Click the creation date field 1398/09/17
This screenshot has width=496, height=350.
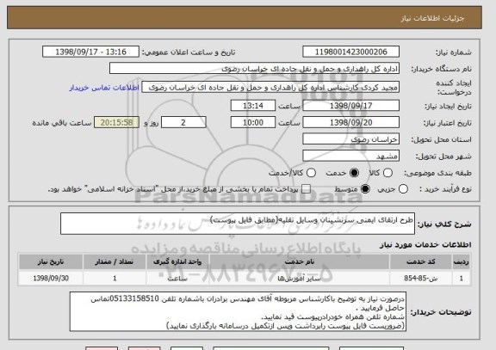(x=350, y=106)
